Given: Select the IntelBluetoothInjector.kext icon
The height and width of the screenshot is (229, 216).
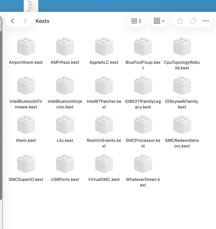Looking at the screenshot, I should point(65,85).
